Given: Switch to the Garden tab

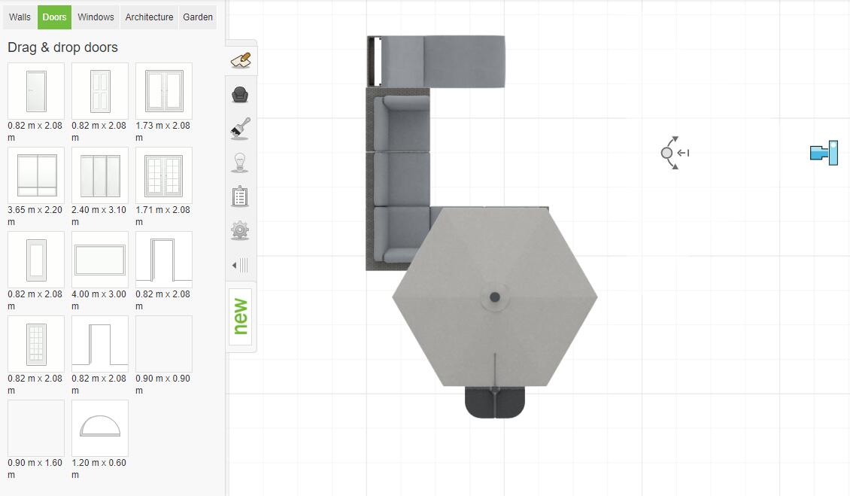Looking at the screenshot, I should [198, 17].
